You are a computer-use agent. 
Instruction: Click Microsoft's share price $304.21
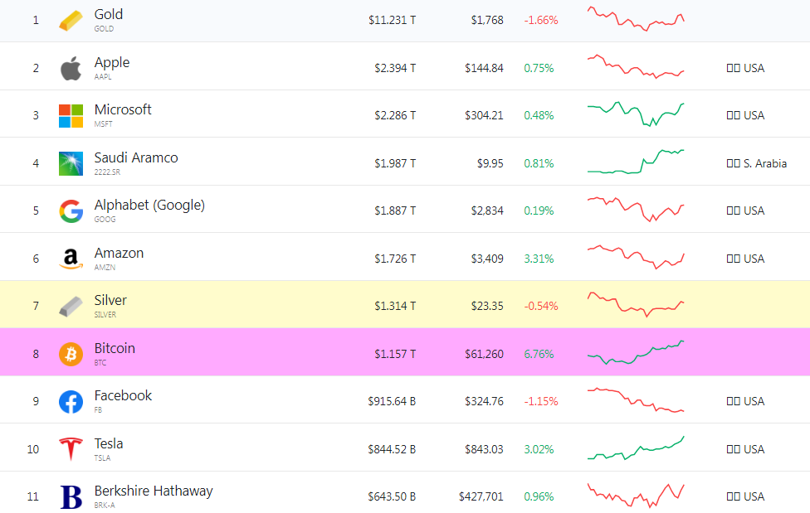coord(484,115)
